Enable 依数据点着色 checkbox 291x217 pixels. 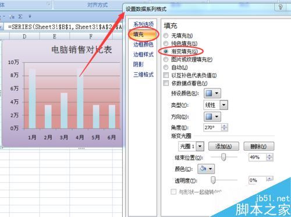166,83
